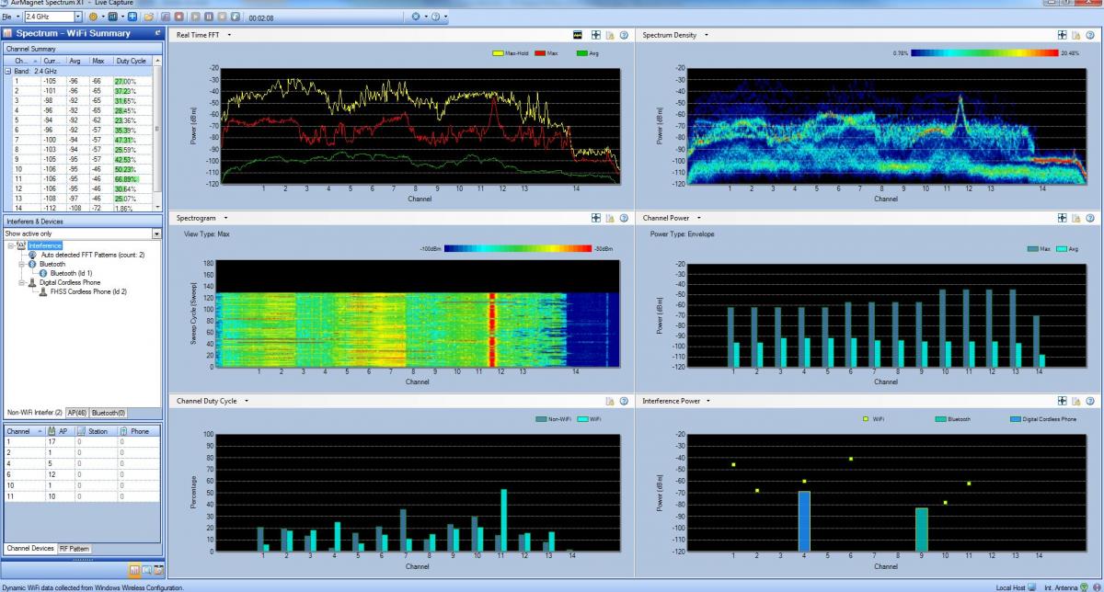The image size is (1104, 592).
Task: Switch to the RF Pattern tab
Action: (74, 548)
